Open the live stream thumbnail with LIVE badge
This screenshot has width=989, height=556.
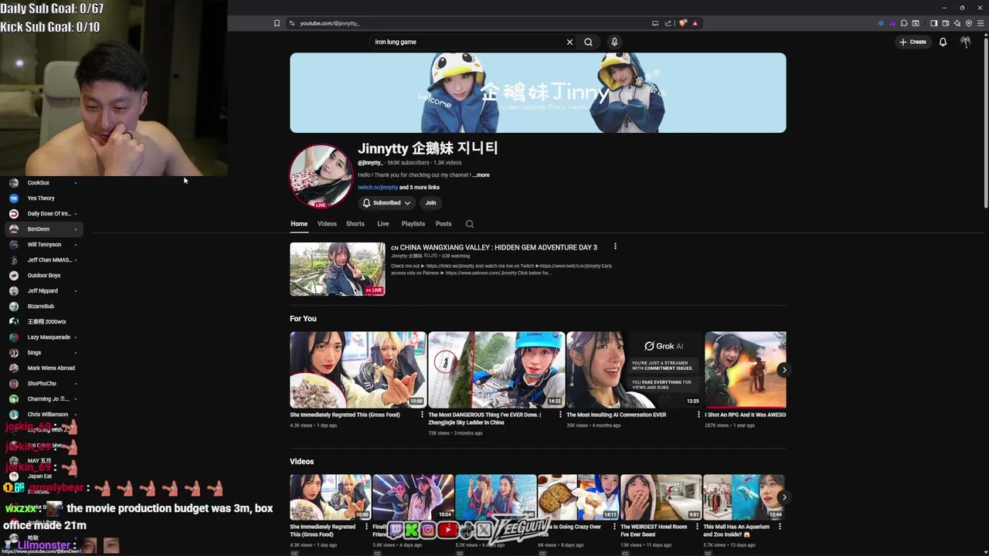coord(337,269)
